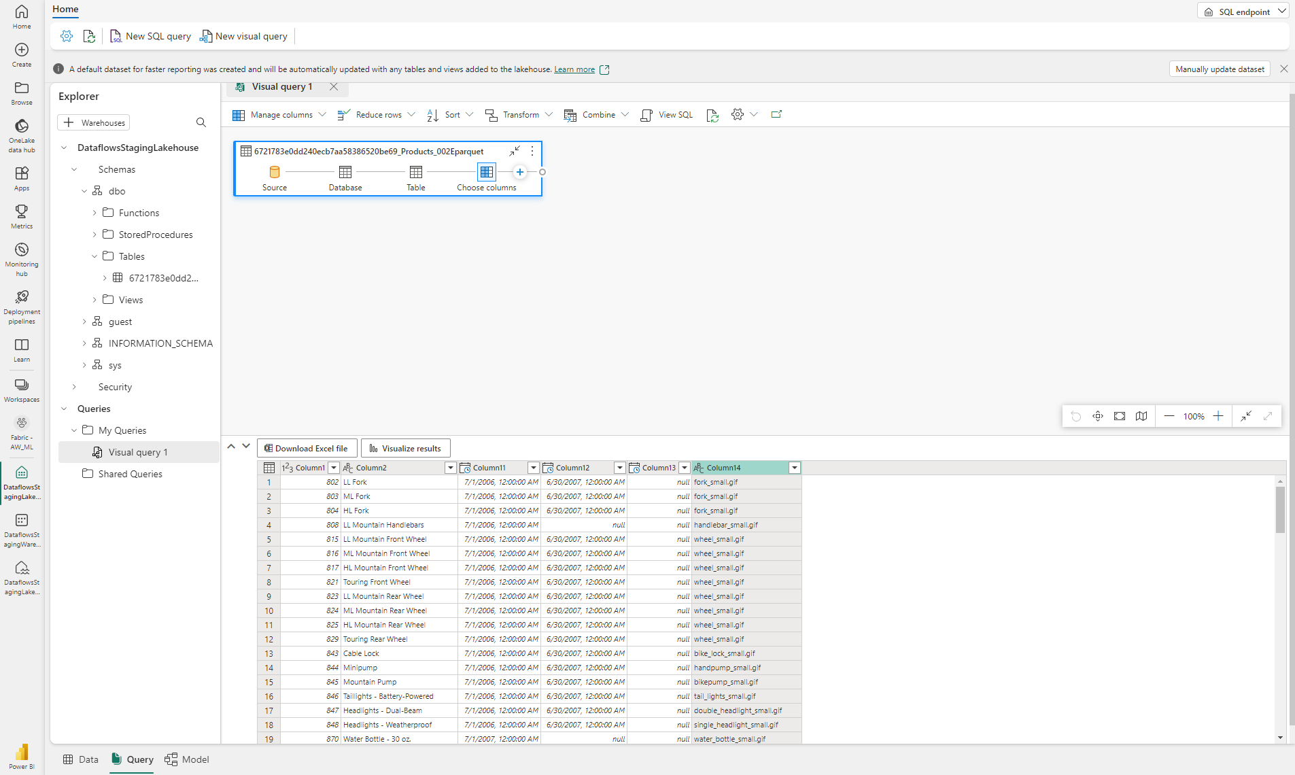This screenshot has width=1295, height=775.
Task: Open Column2 filter dropdown
Action: (450, 468)
